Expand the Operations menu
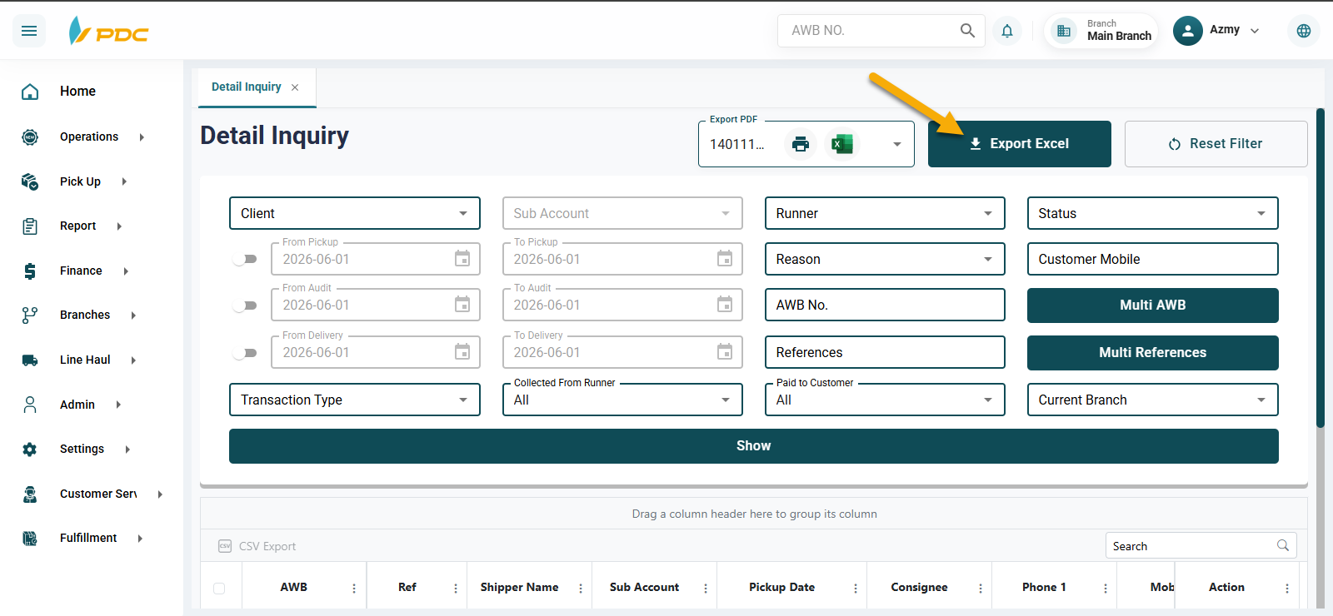Screen dimensions: 1333x616 (x=142, y=137)
